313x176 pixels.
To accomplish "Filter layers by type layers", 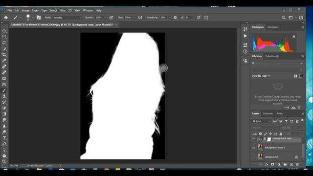I will pos(286,121).
